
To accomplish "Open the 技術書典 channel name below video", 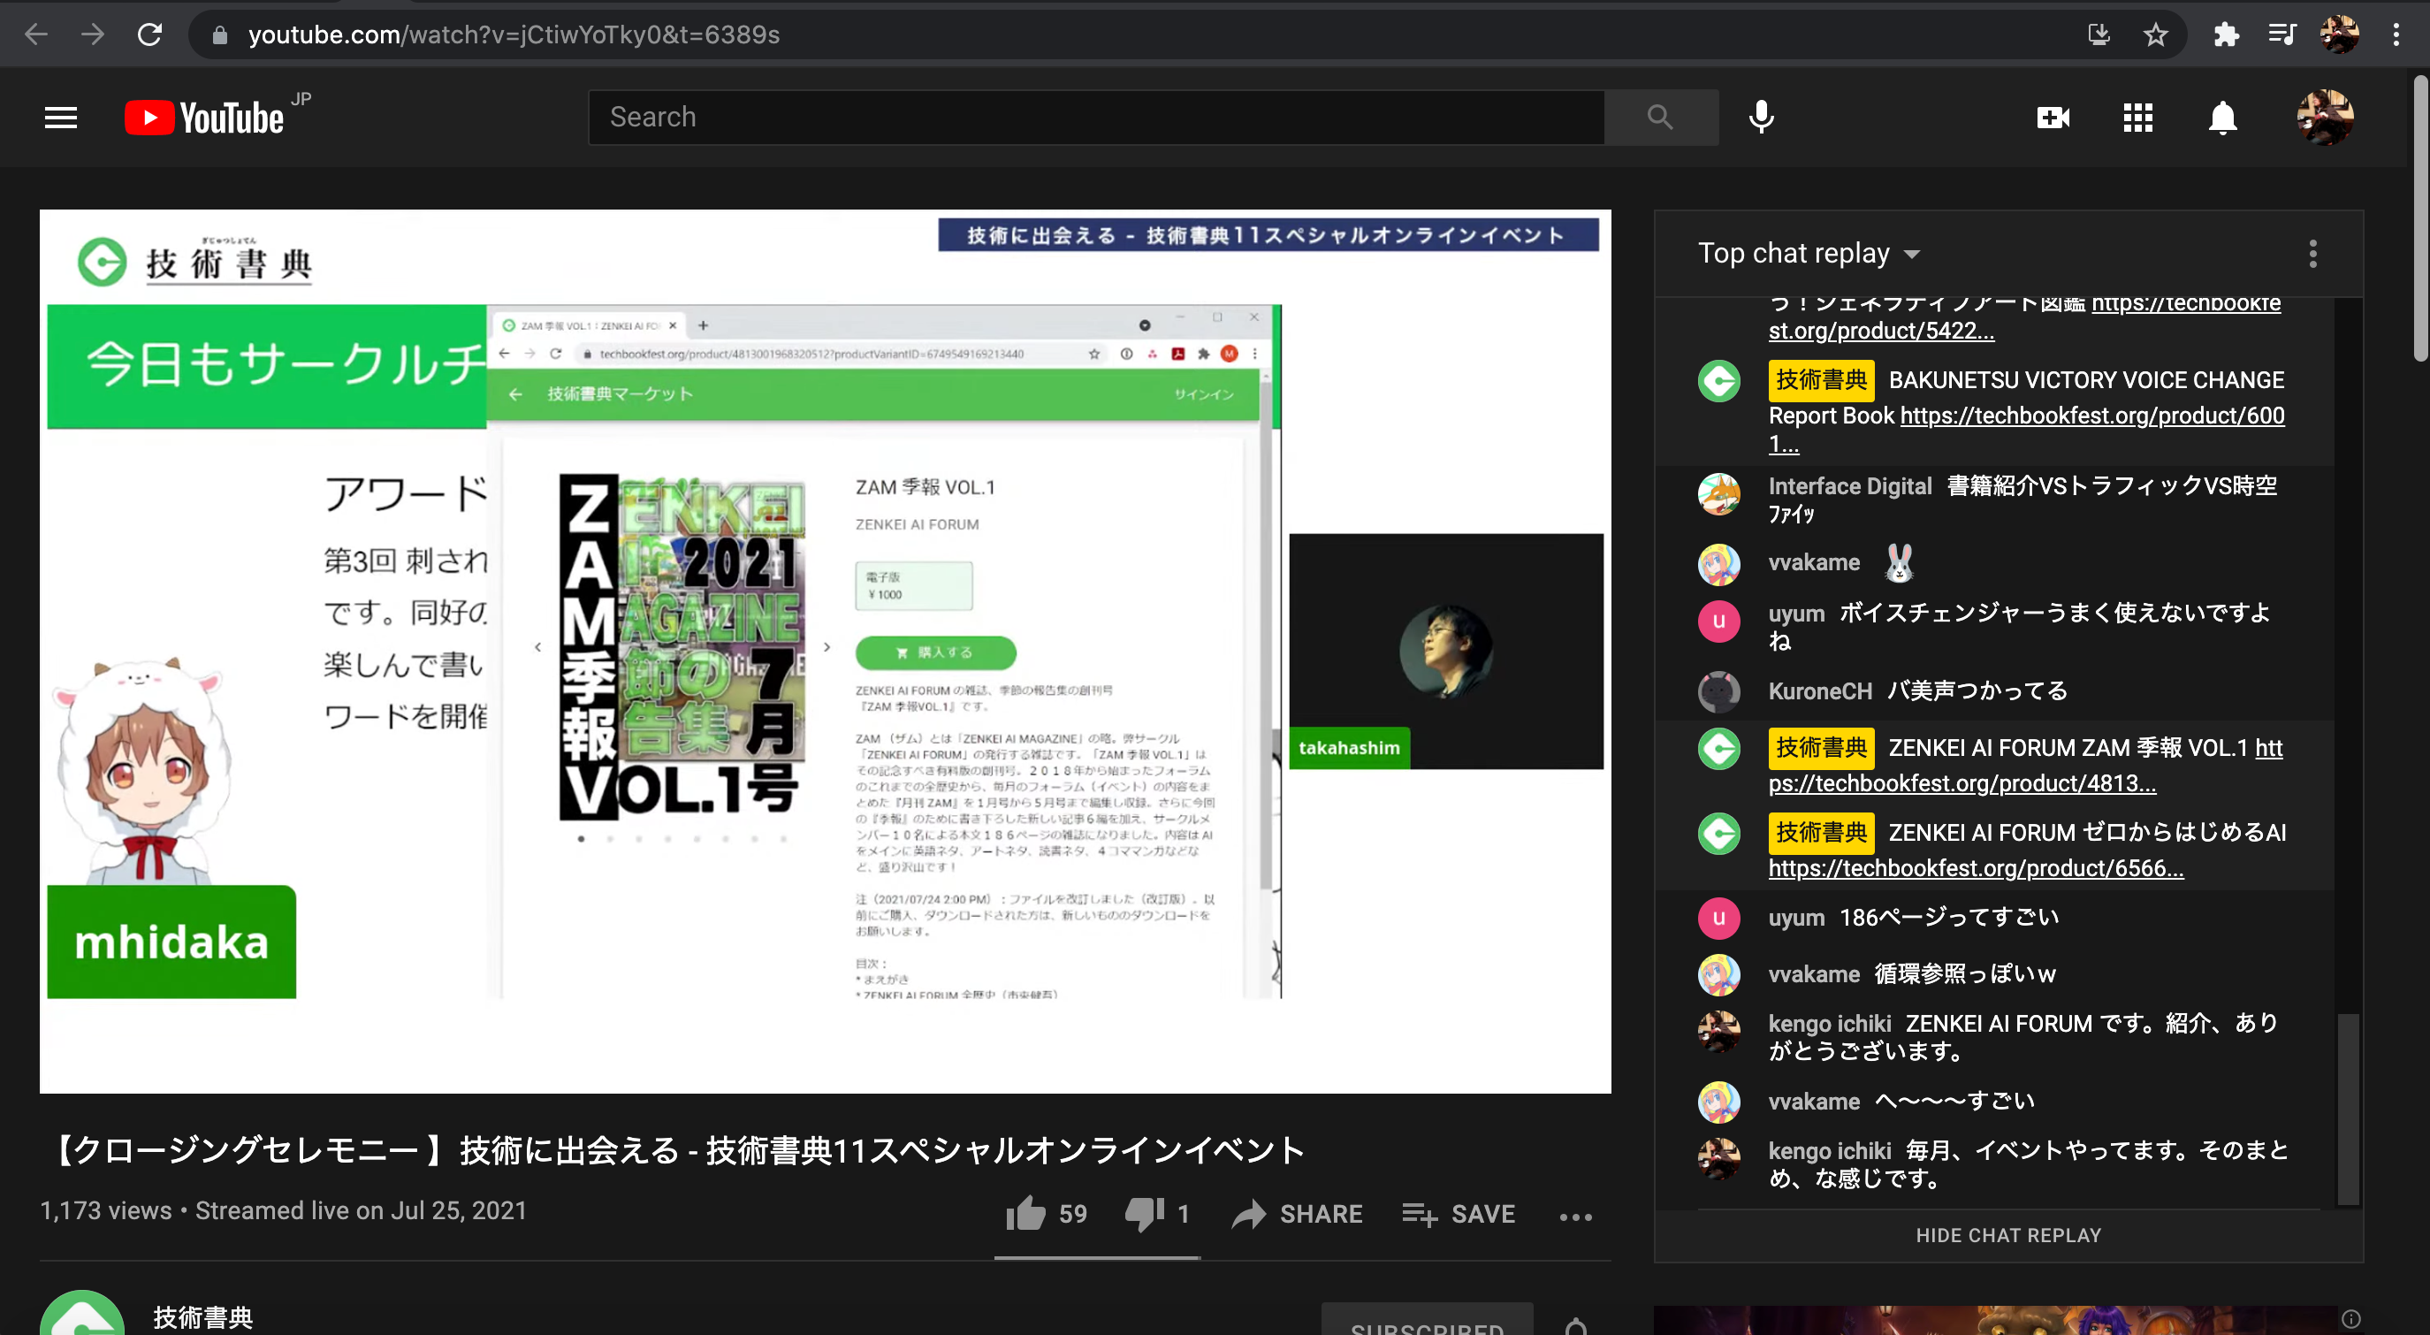I will click(202, 1318).
